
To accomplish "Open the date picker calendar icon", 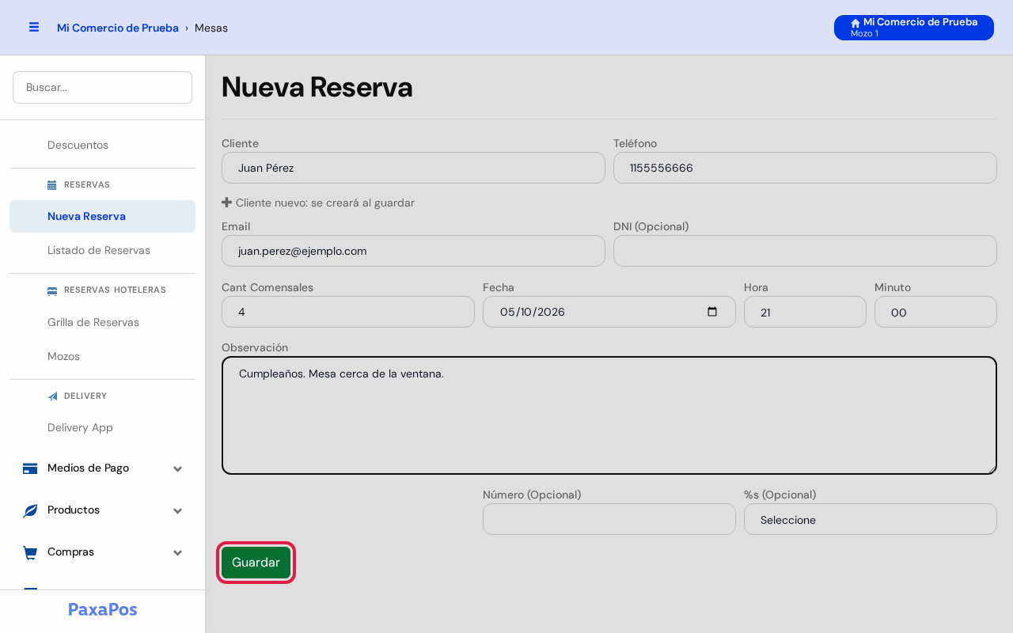I will [x=712, y=312].
